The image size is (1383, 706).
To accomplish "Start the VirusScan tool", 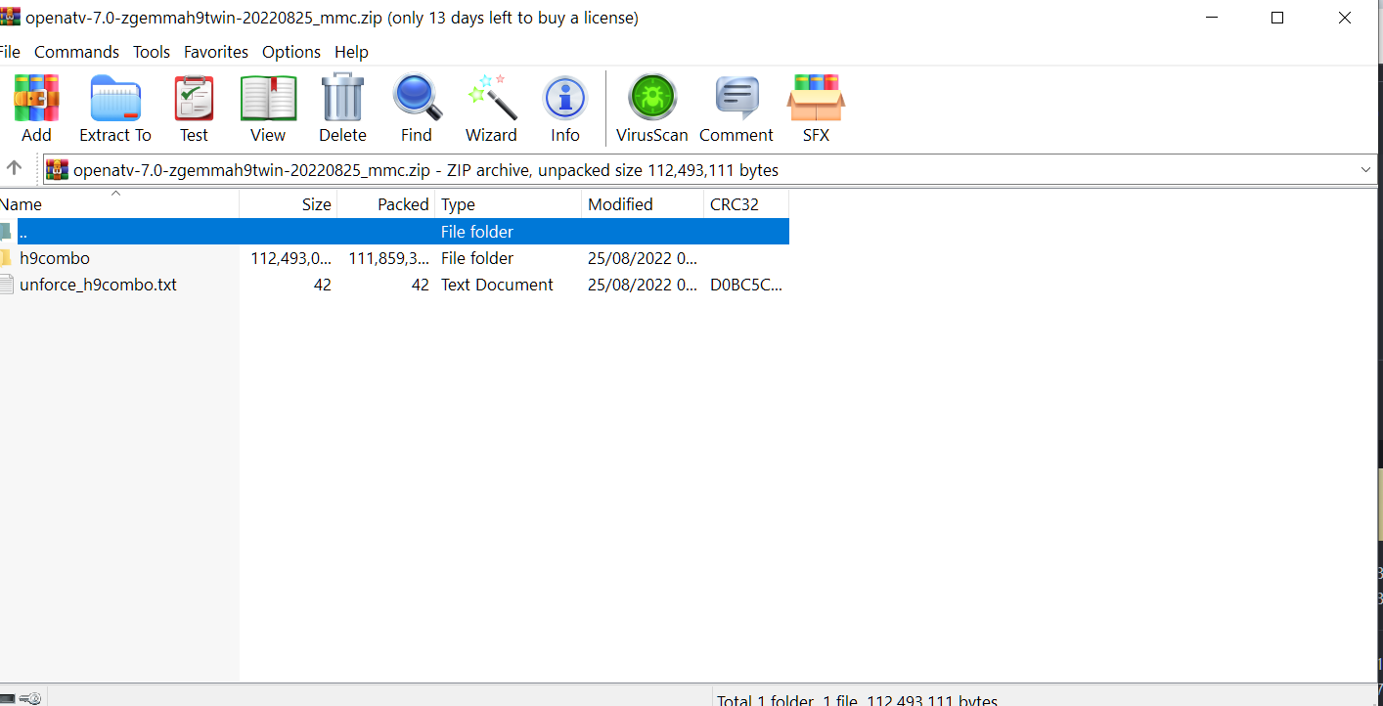I will pos(652,99).
